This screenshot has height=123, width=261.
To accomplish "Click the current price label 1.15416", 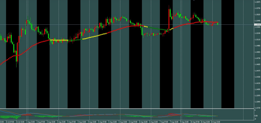I will pos(257,25).
